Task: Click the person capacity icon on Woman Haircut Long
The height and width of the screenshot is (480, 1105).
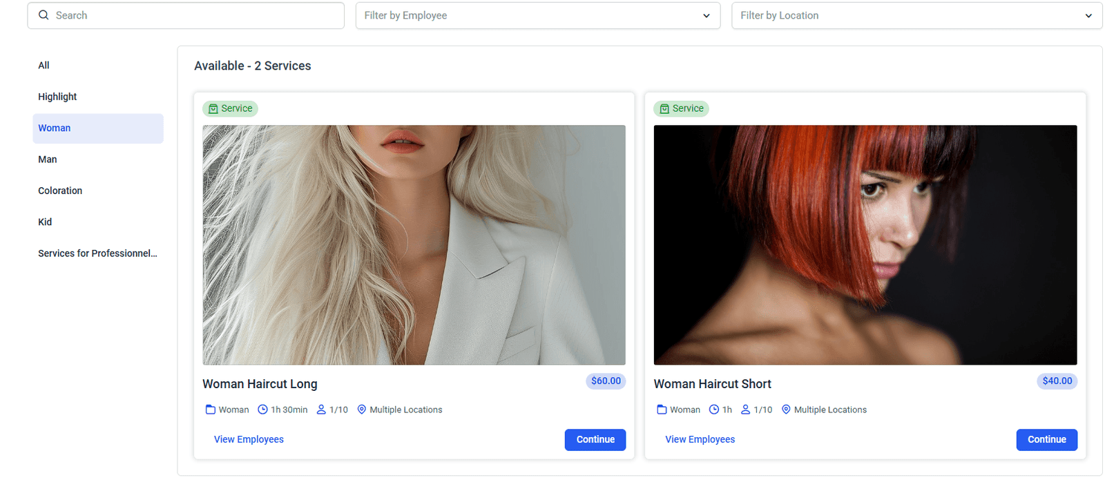Action: (x=321, y=410)
